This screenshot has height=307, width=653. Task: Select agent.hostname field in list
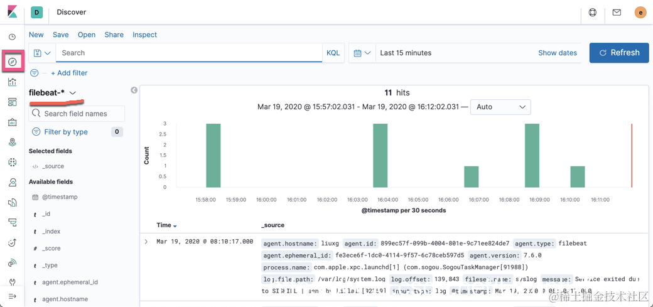65,299
